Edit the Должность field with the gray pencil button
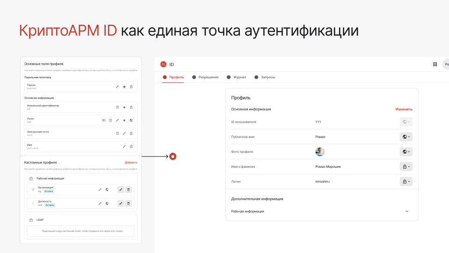This screenshot has height=253, width=449. pyautogui.click(x=121, y=203)
